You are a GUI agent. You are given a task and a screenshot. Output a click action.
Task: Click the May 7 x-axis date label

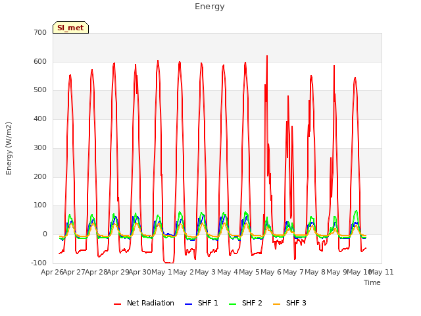point(293,272)
